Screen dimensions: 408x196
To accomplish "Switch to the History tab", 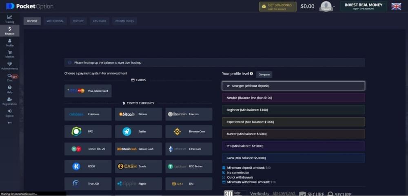I will pyautogui.click(x=78, y=21).
